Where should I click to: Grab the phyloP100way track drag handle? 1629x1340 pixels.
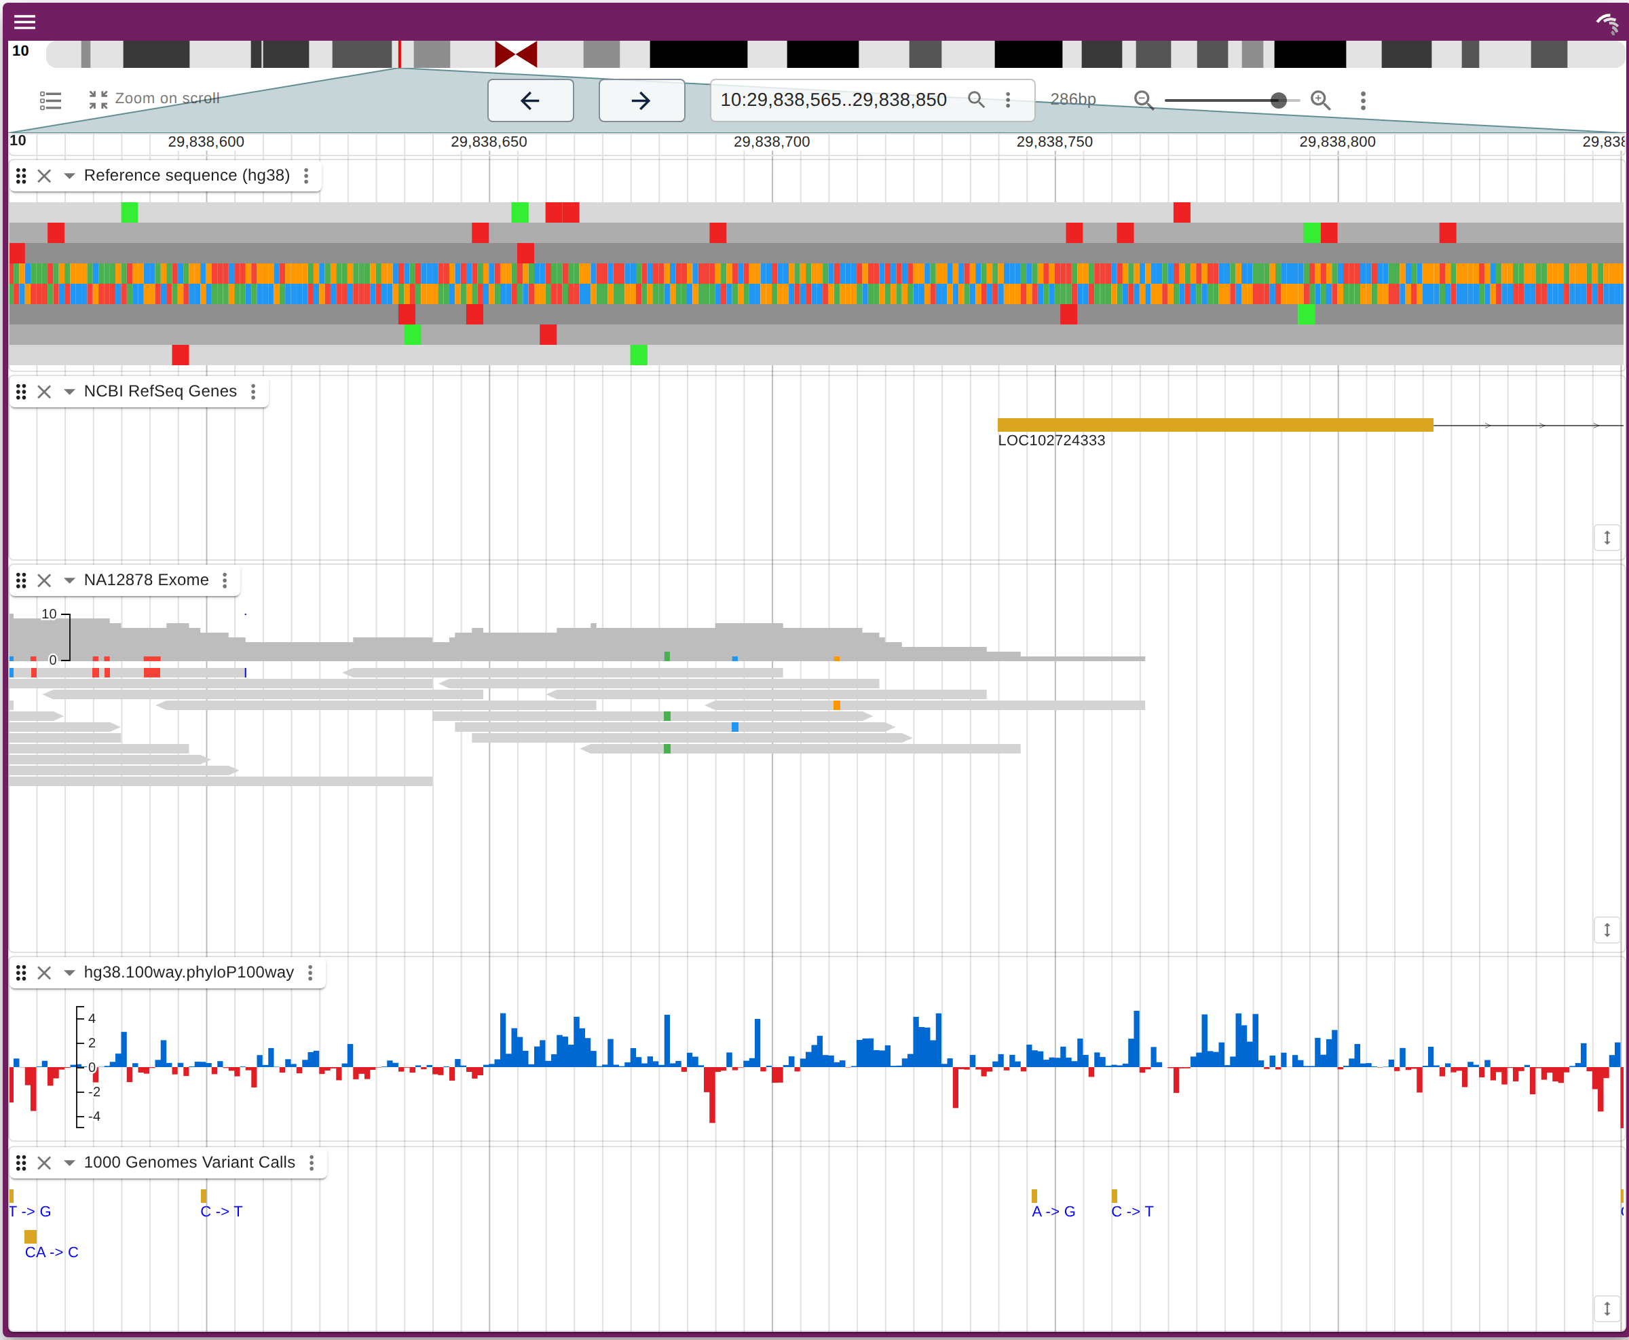tap(22, 973)
